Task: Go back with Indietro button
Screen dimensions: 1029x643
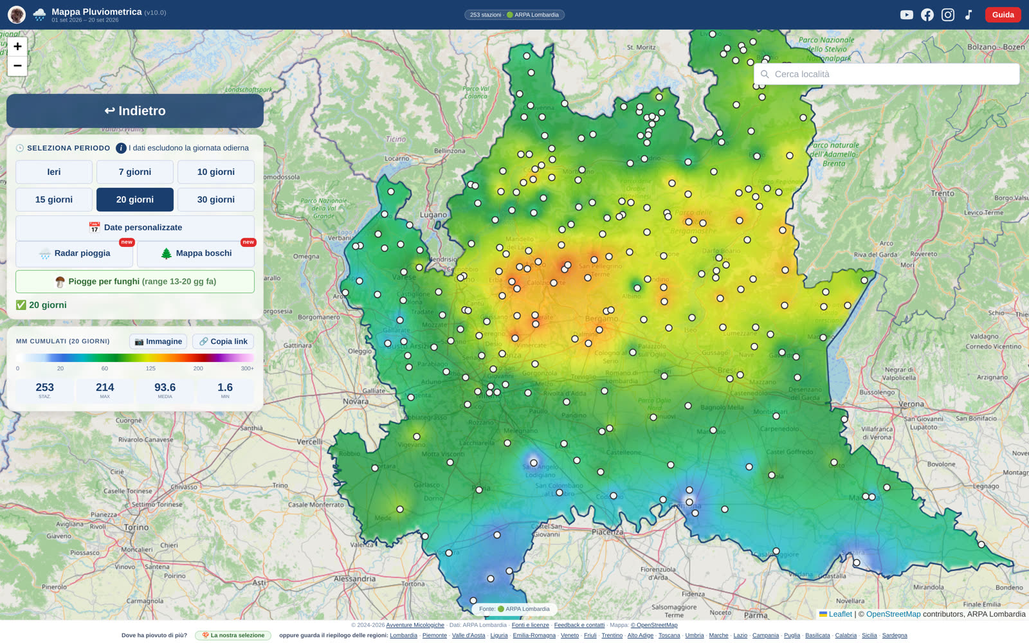Action: coord(135,111)
